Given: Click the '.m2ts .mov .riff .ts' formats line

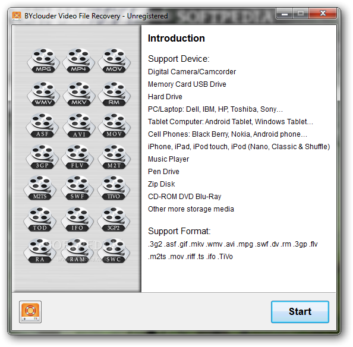Looking at the screenshot, I should 190,257.
